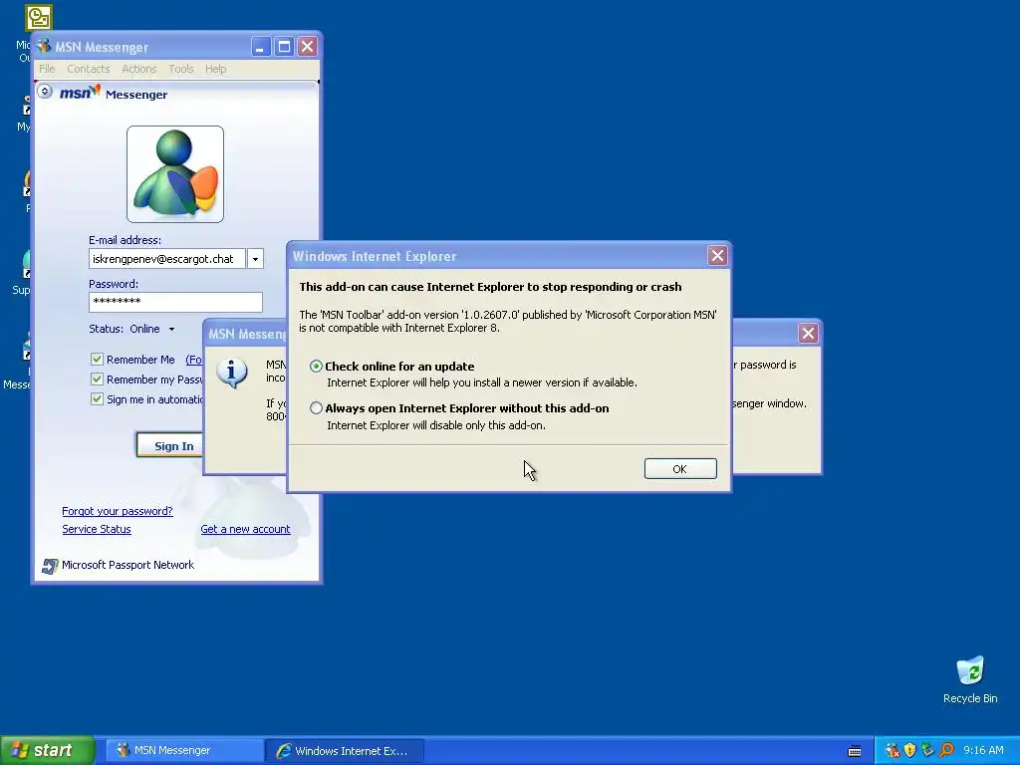Click the Internet Explorer dialog title bar text

click(x=375, y=256)
